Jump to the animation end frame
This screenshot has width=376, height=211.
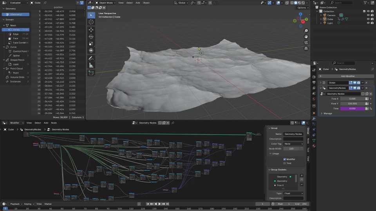point(168,204)
